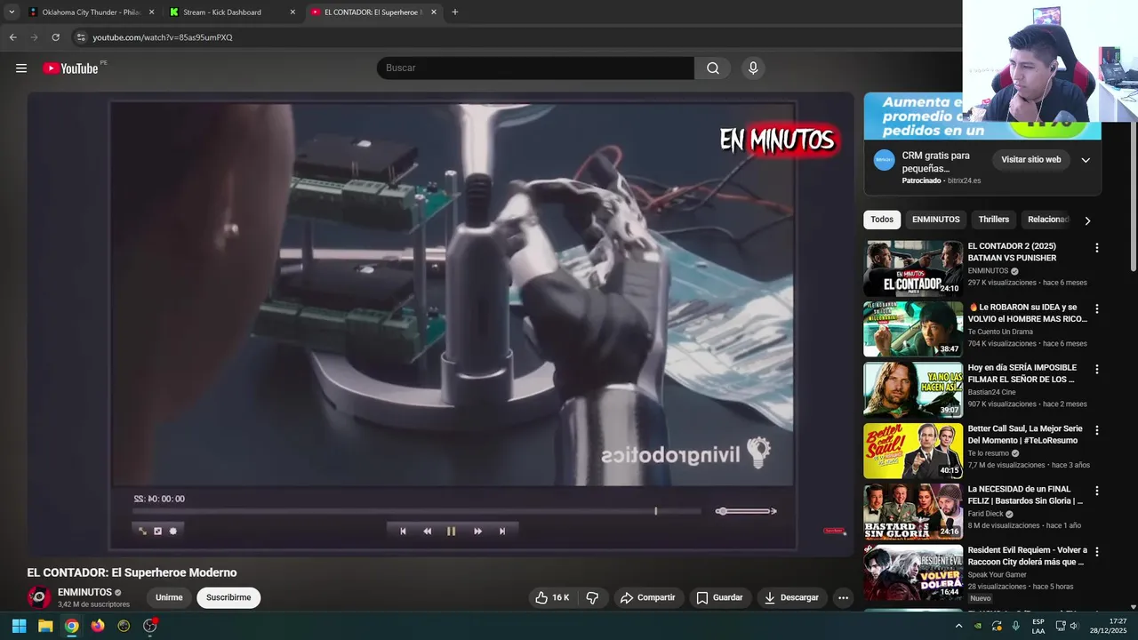The width and height of the screenshot is (1138, 640).
Task: Click Visitar sitio web ad button
Action: point(1031,160)
